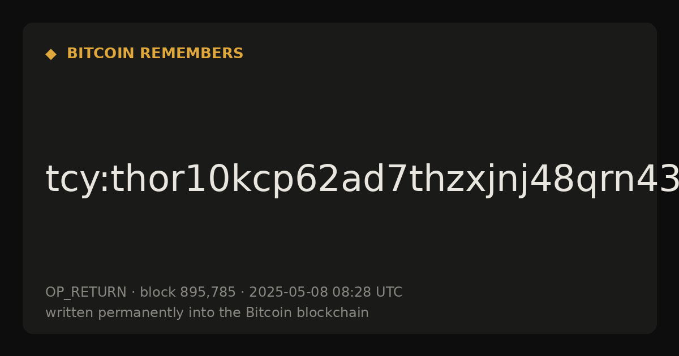Click the OP_RETURN label
679x356 pixels.
pos(86,293)
